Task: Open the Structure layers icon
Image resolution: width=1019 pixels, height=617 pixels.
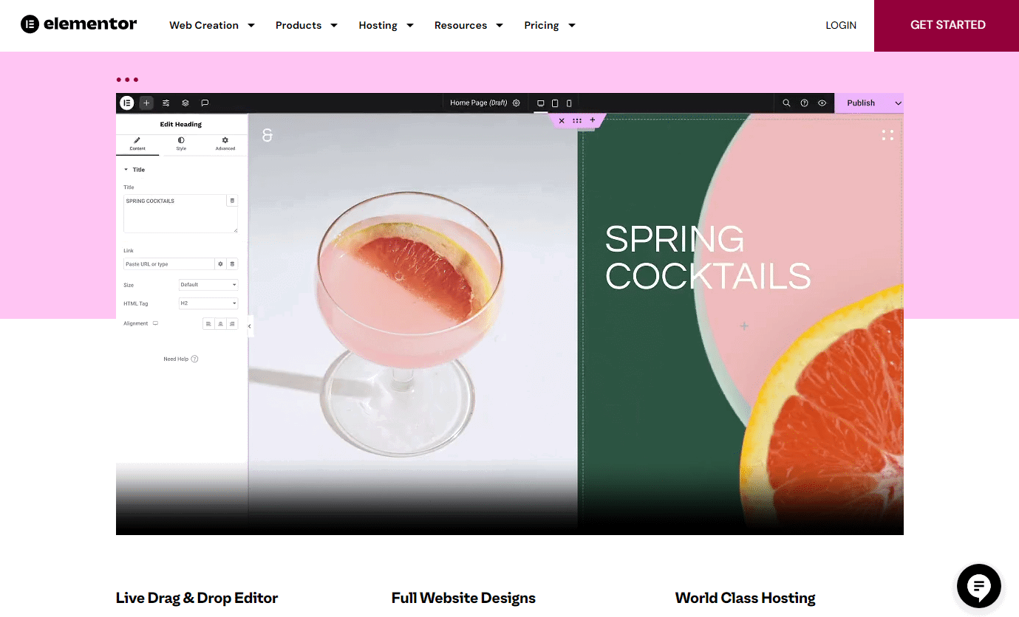Action: (185, 103)
